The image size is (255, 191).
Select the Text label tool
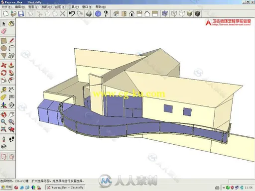[11, 97]
